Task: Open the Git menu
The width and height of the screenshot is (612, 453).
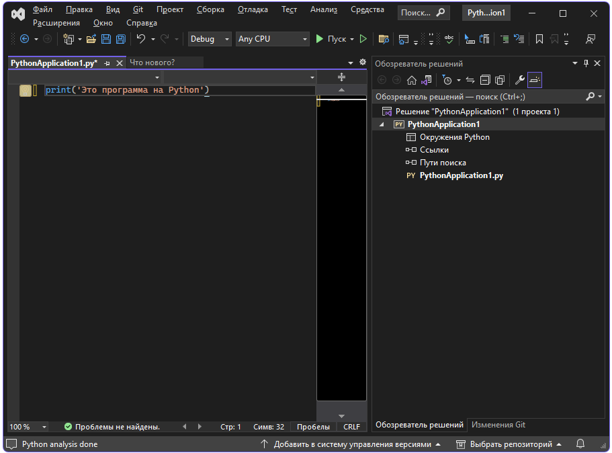Action: tap(138, 9)
